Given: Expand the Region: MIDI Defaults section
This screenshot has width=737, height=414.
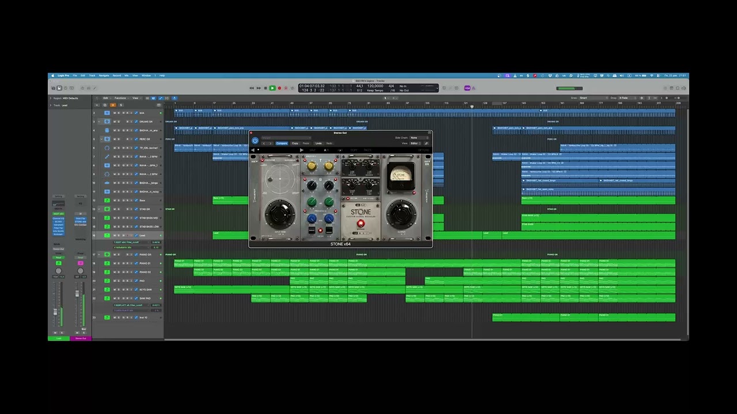Looking at the screenshot, I should (x=51, y=98).
